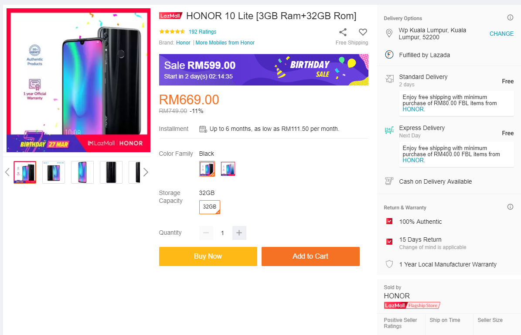Toggle the 15 Days Return checkbox

[x=389, y=242]
